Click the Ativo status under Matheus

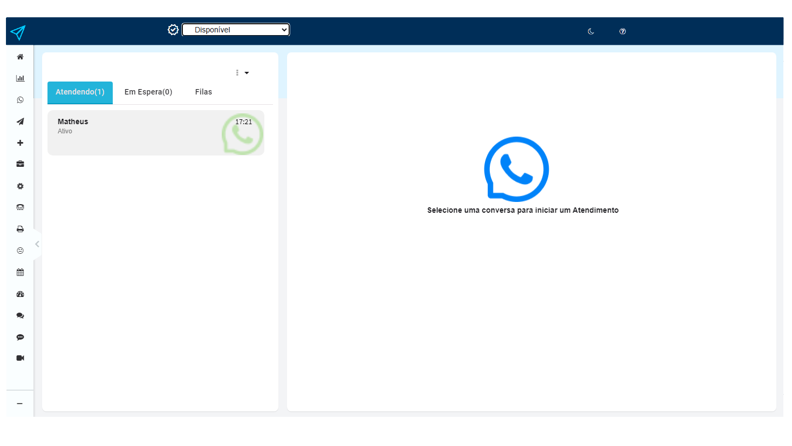(x=65, y=131)
